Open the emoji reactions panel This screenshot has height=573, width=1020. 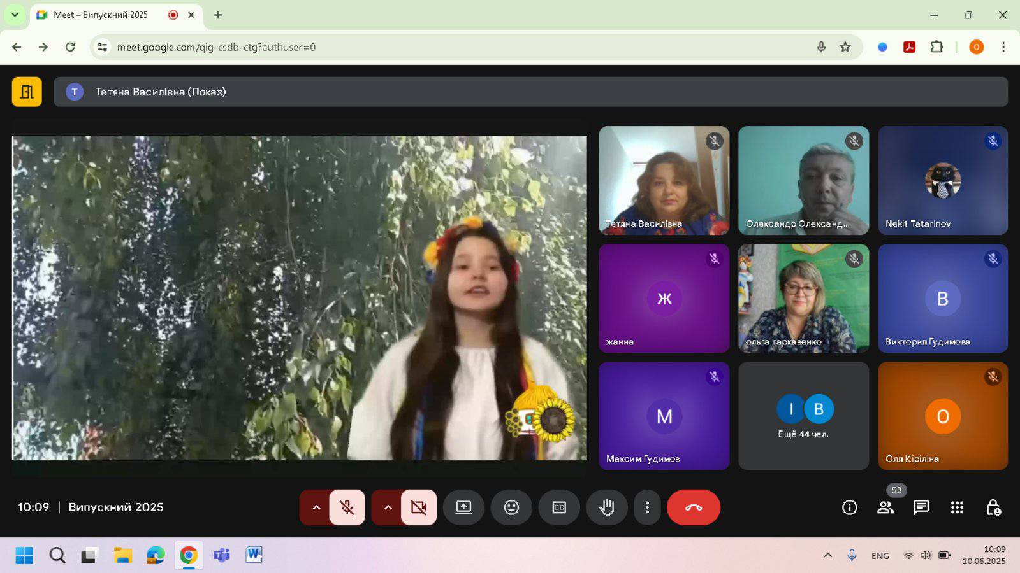[x=511, y=507]
